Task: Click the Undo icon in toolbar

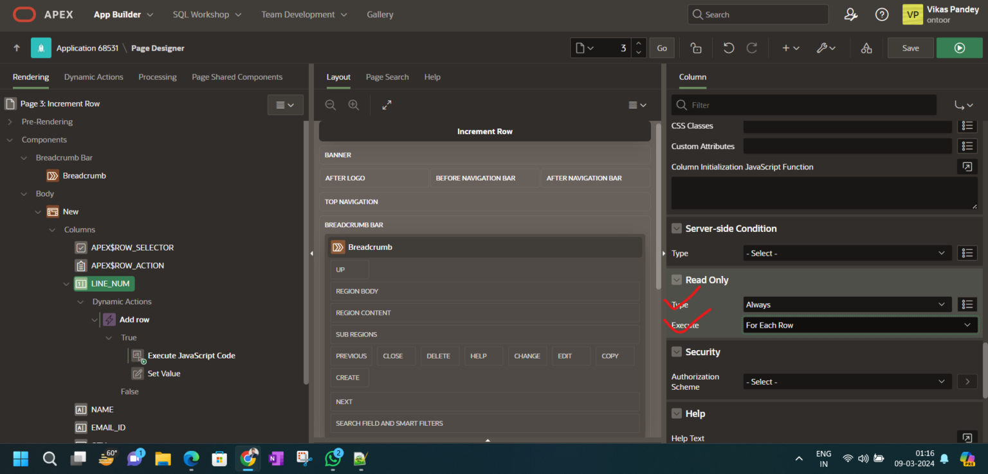Action: click(x=728, y=48)
